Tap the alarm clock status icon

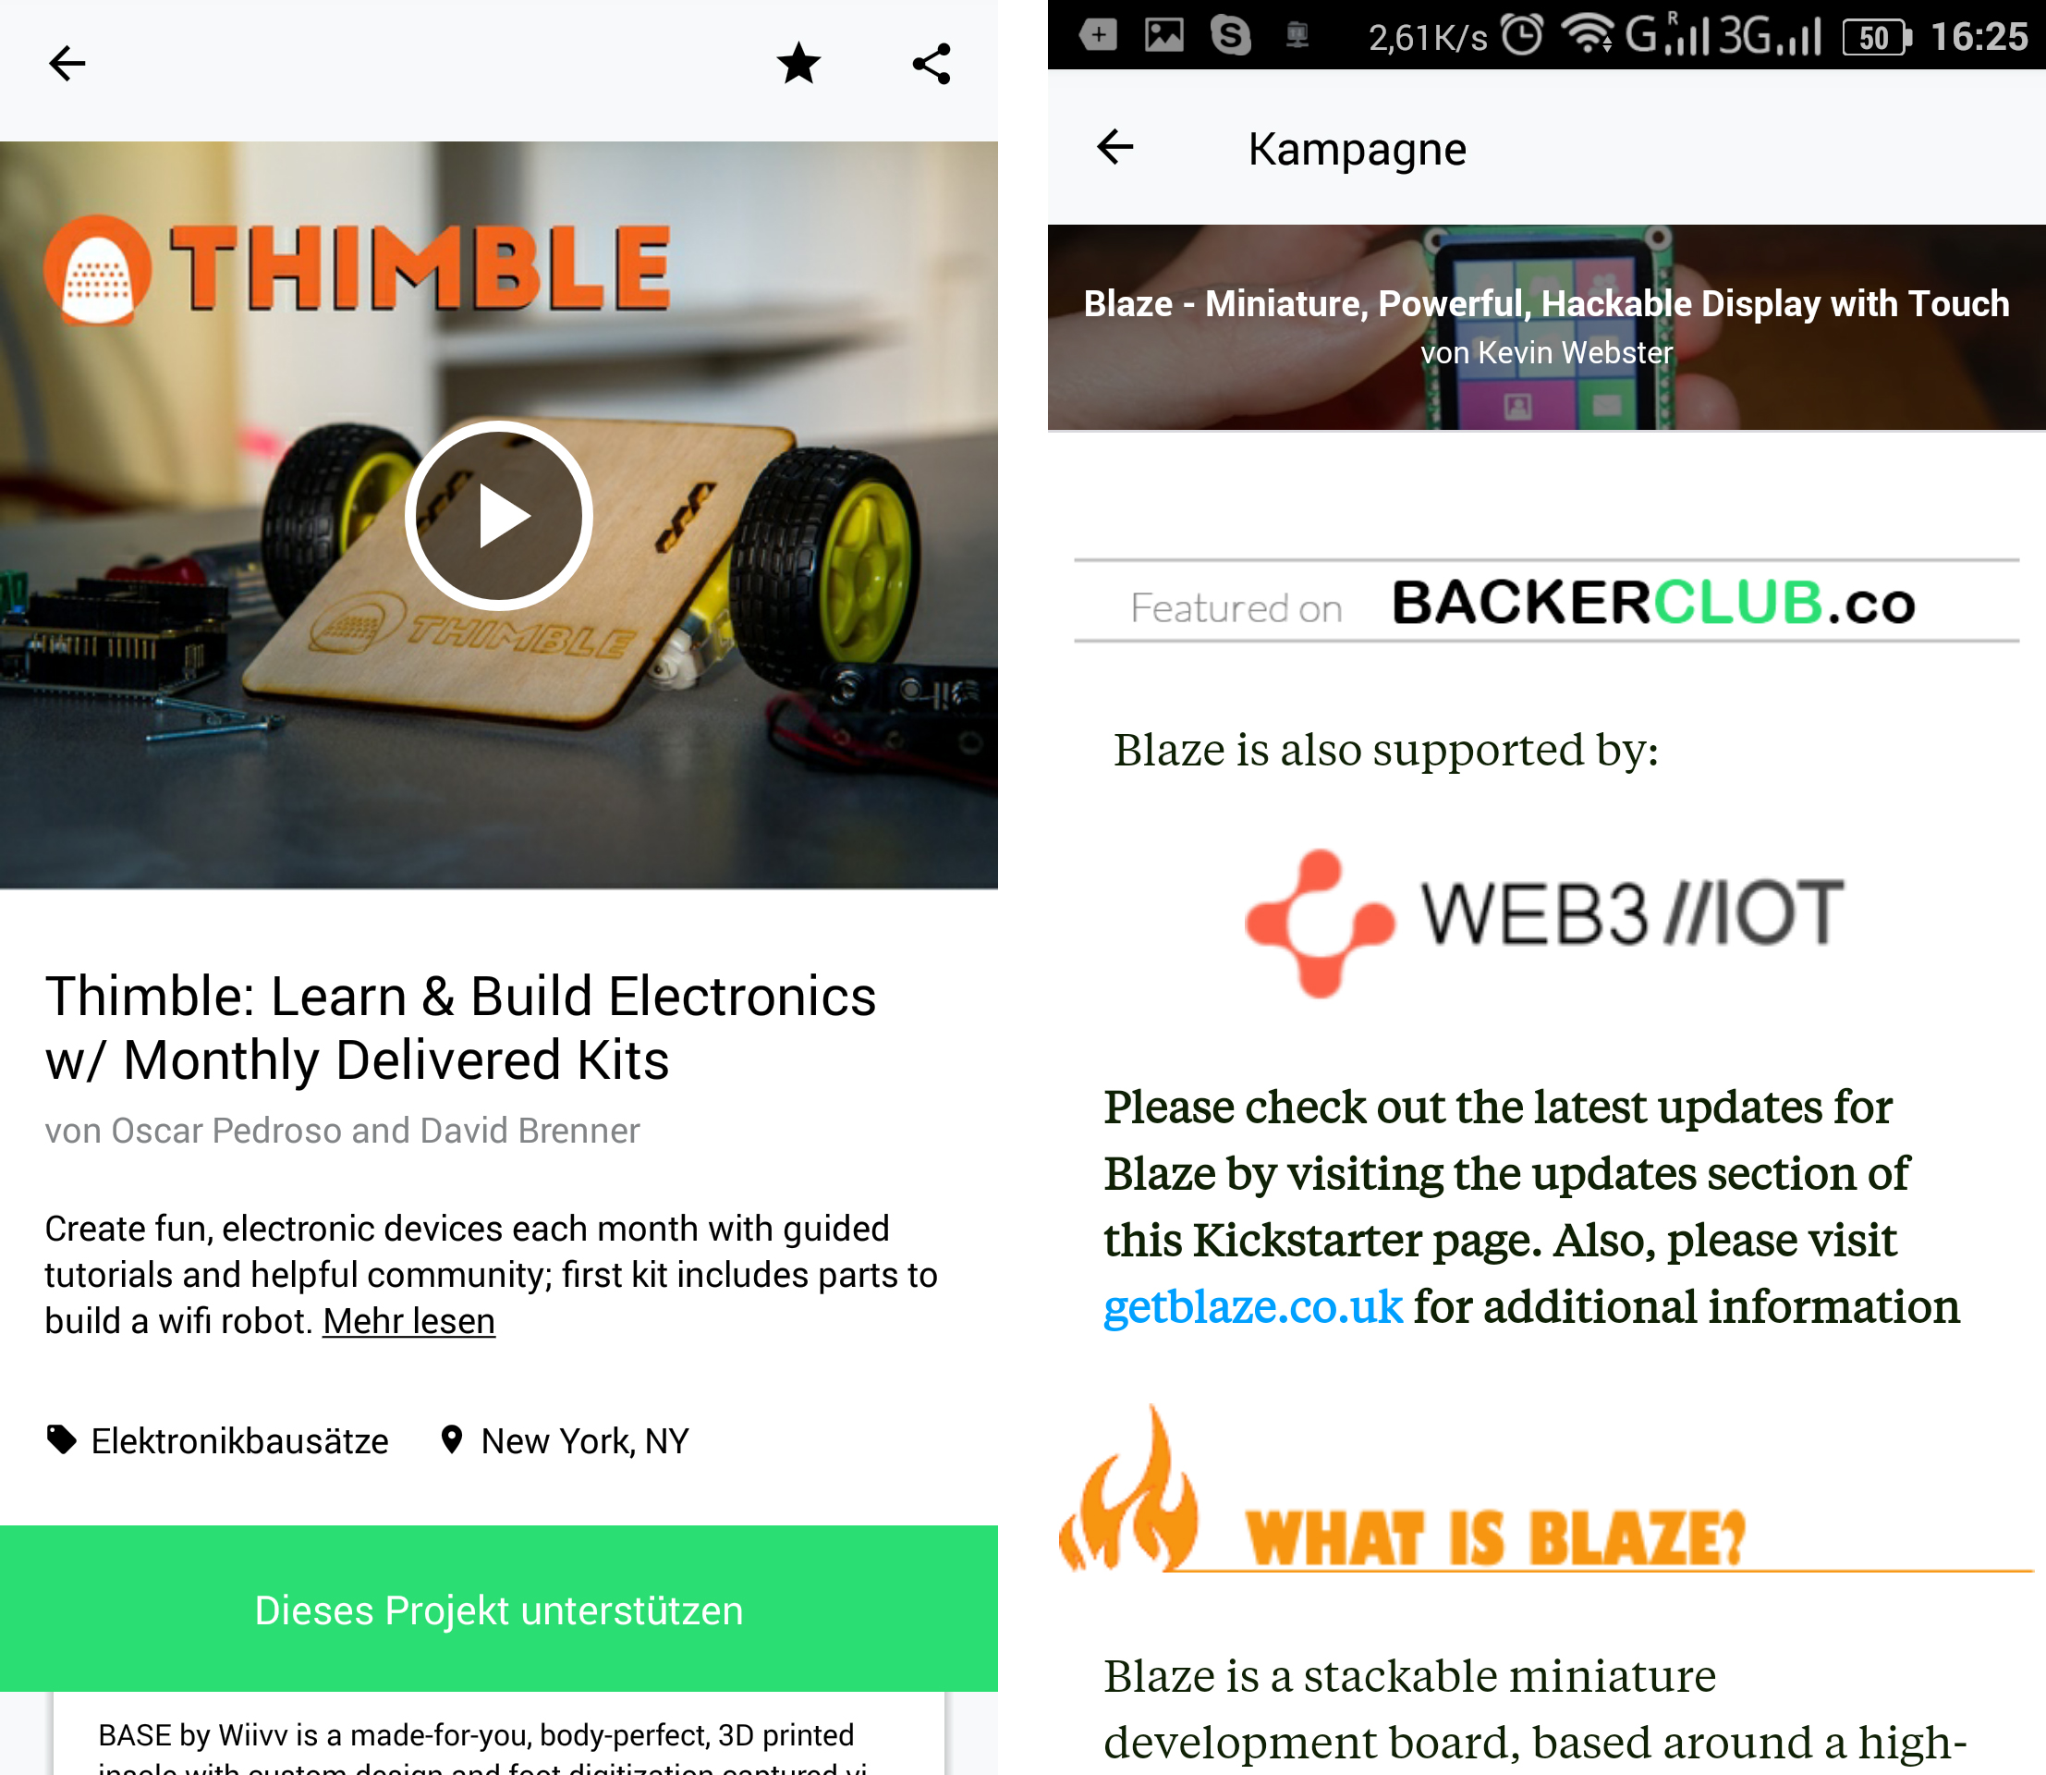(x=1522, y=36)
